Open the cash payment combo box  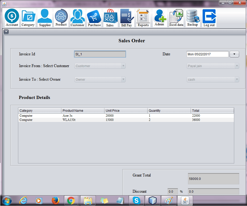tap(213, 79)
